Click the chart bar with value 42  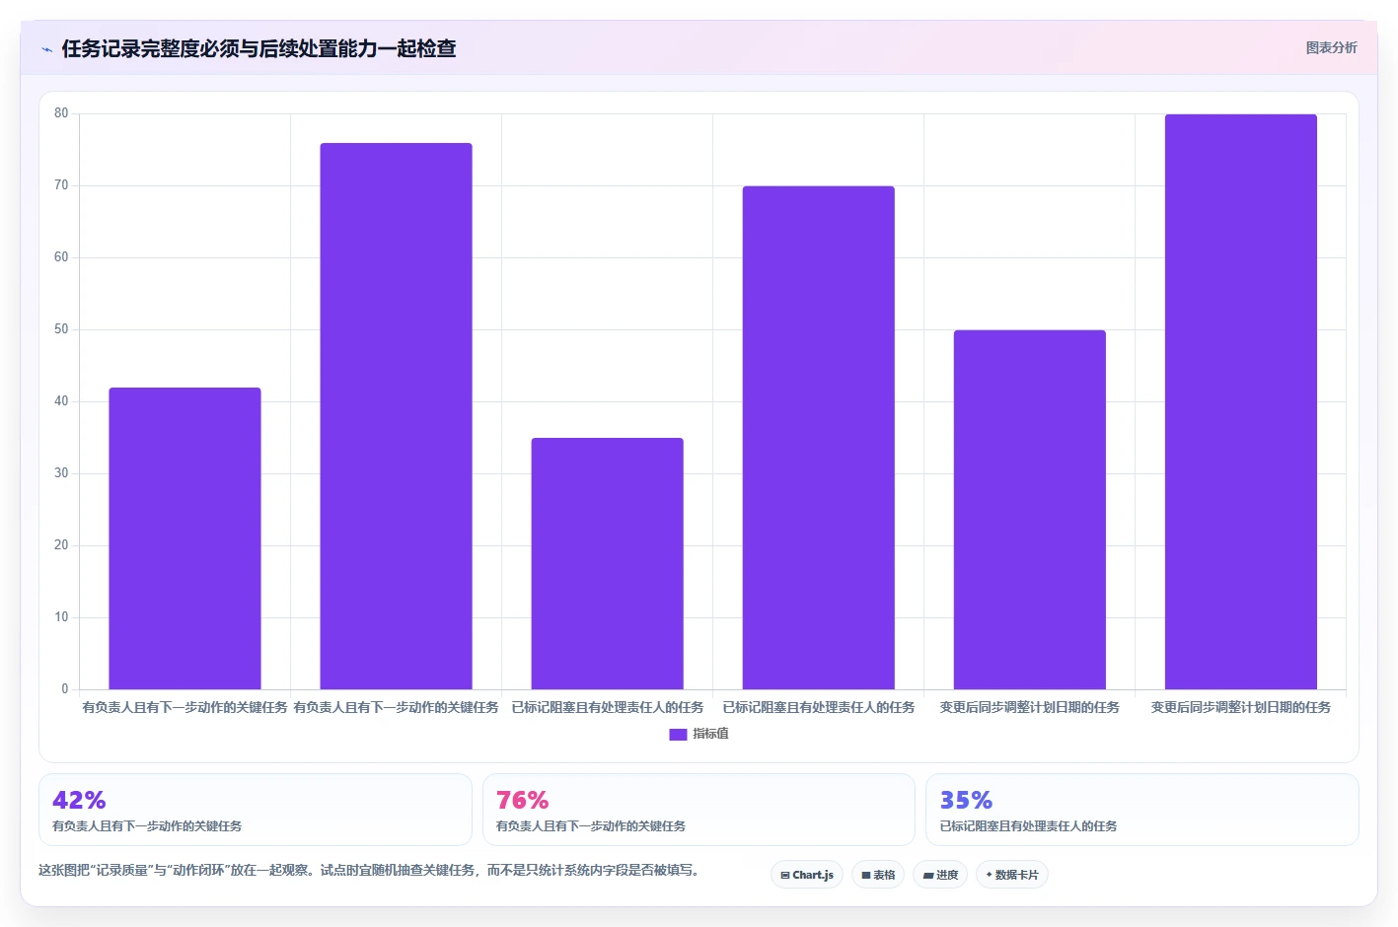click(x=184, y=538)
